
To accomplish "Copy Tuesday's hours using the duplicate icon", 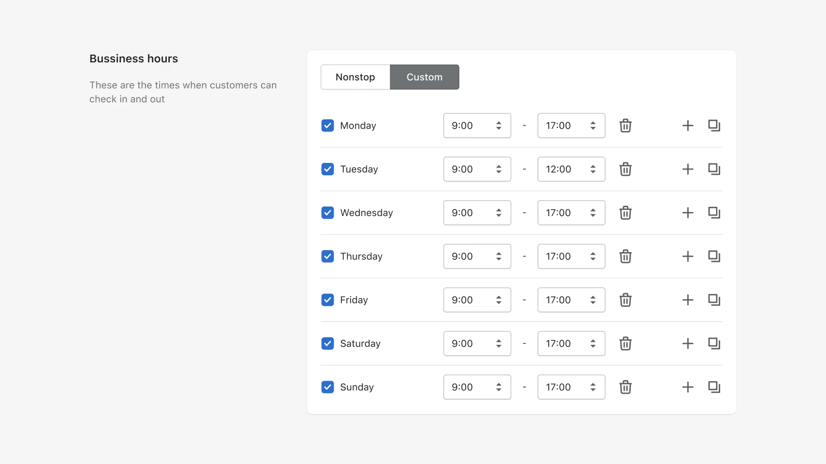I will 714,169.
